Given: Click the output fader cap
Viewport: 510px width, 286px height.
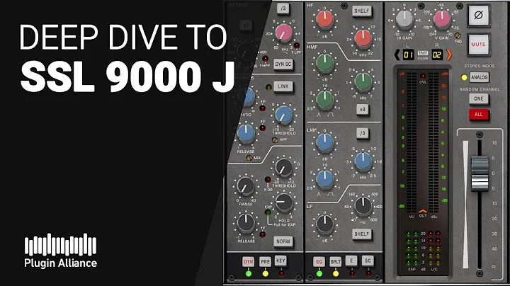Looking at the screenshot, I should click(480, 173).
